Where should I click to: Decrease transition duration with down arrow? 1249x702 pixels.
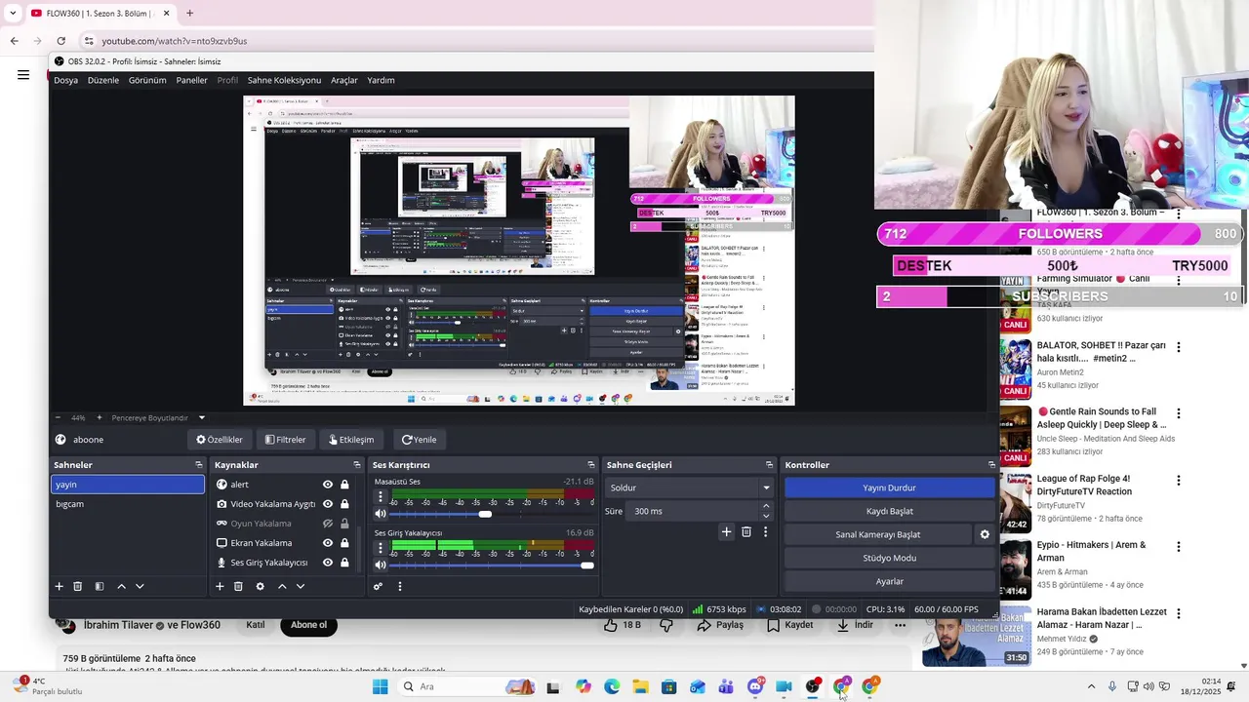tap(766, 516)
